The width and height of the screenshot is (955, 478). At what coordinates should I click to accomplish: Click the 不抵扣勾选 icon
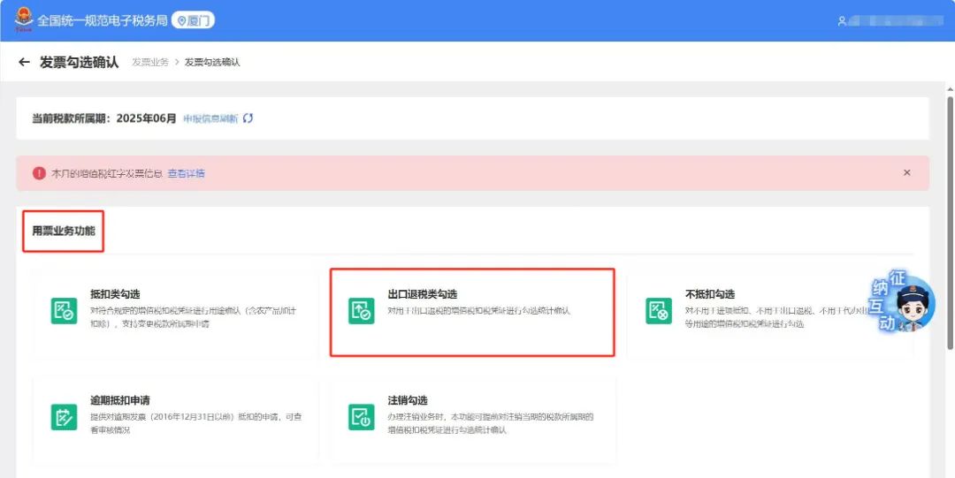pos(659,310)
